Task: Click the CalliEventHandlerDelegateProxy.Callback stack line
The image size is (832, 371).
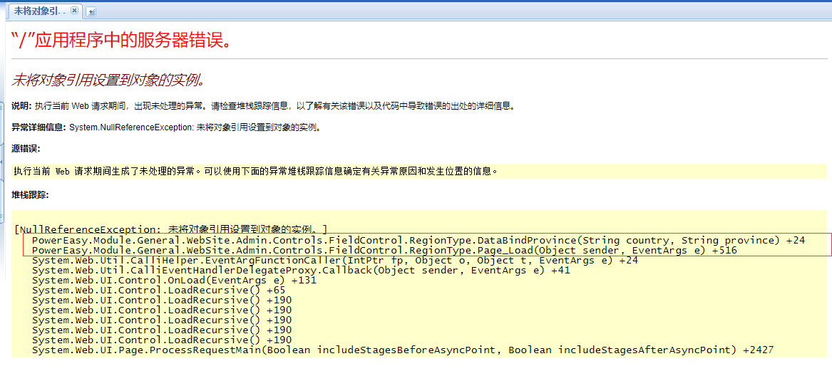Action: (x=301, y=271)
